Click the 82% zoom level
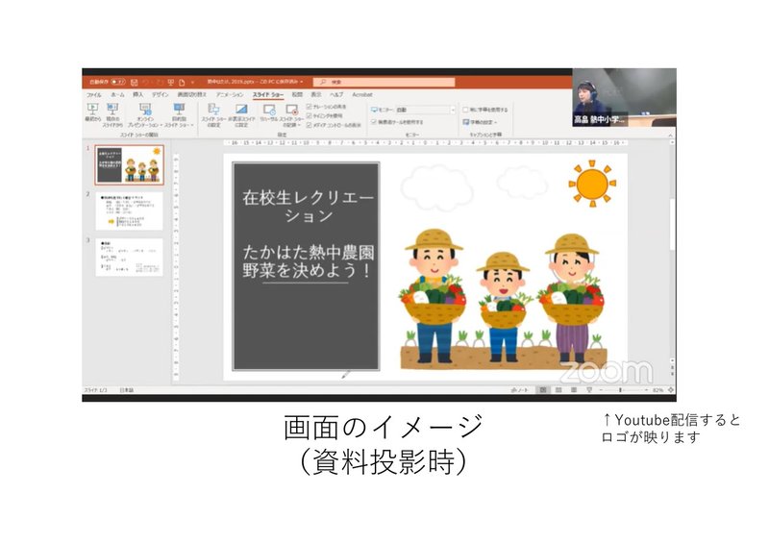Viewport: 769px width, 543px height. (x=658, y=390)
